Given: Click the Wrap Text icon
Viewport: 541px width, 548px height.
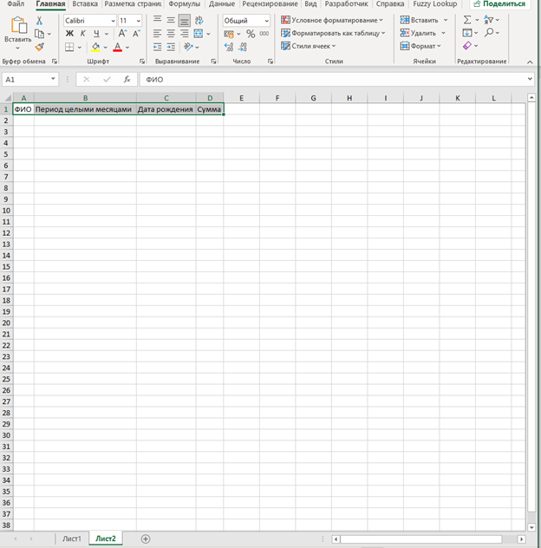Looking at the screenshot, I should click(x=199, y=20).
